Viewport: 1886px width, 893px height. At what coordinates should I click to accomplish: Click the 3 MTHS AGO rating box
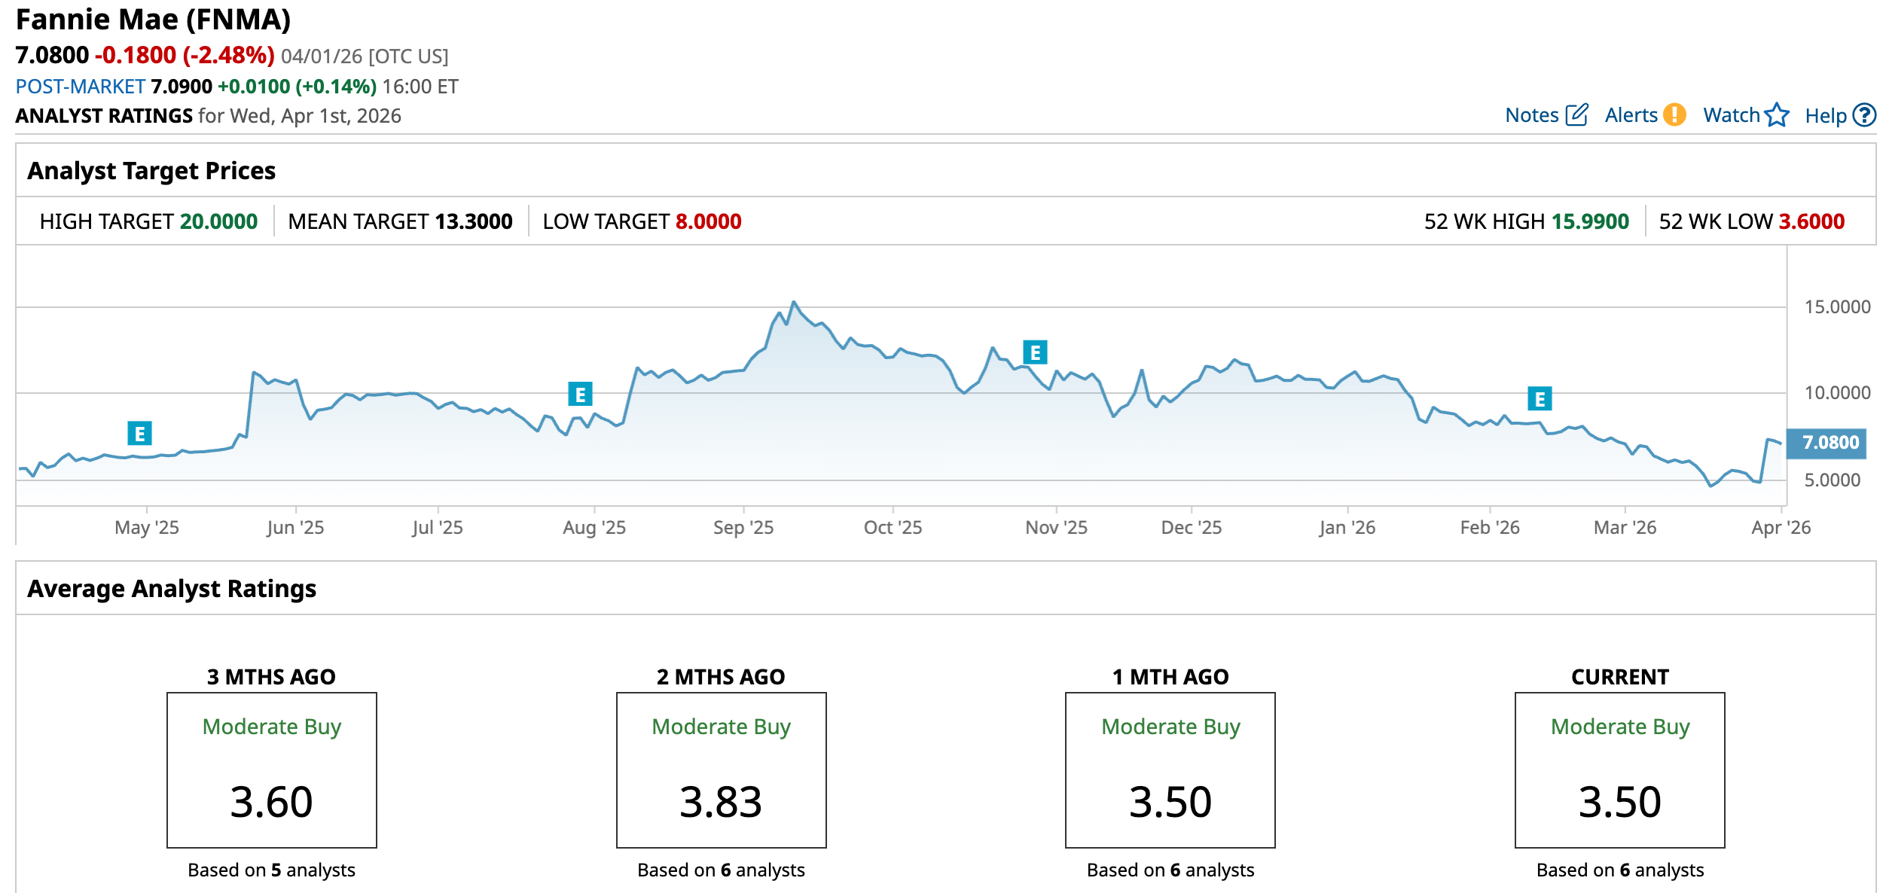272,770
